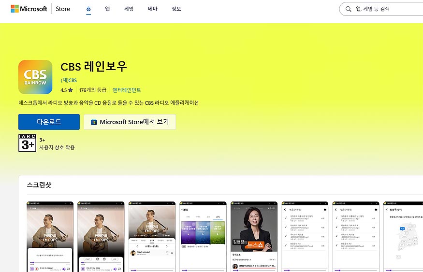Click the search magnifier icon
Viewport: 423px width, 272px height.
[x=348, y=9]
